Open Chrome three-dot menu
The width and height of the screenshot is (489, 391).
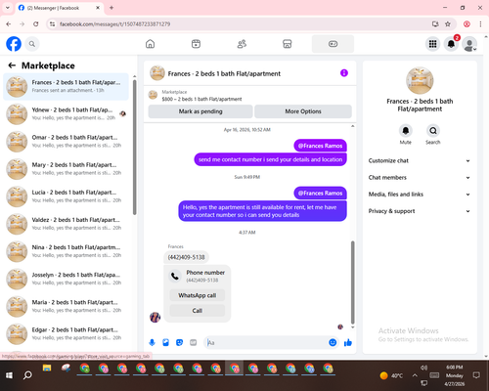pyautogui.click(x=480, y=24)
